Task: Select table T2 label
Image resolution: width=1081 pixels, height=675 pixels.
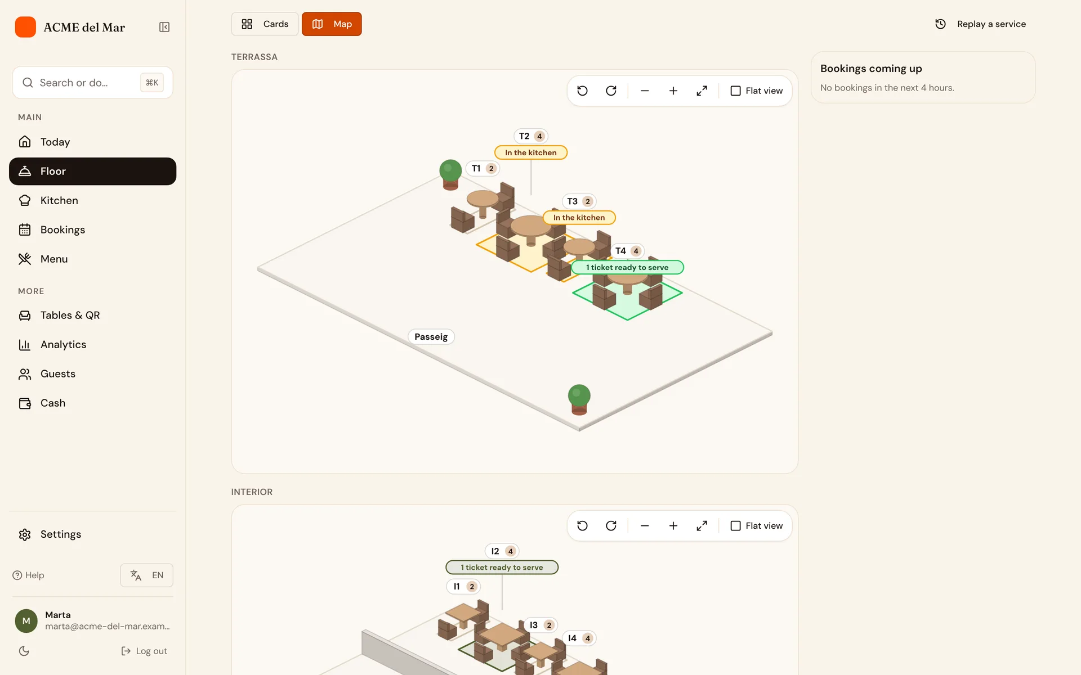Action: point(531,136)
